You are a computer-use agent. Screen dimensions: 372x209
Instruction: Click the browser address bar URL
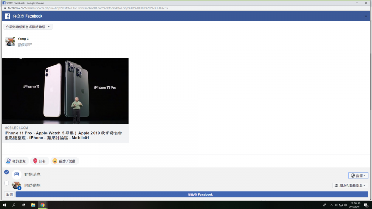click(88, 8)
